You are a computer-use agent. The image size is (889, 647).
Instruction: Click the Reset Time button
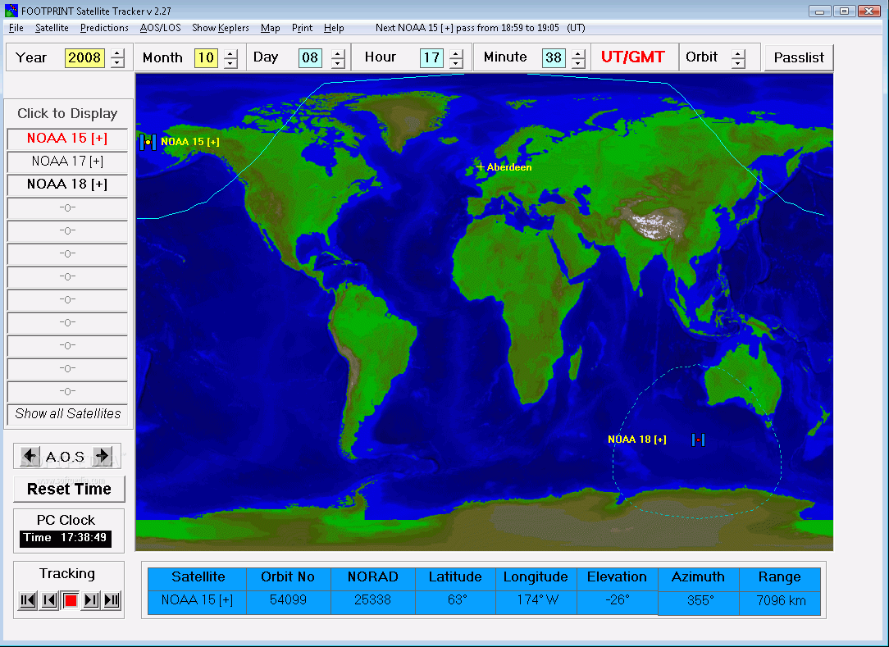pyautogui.click(x=69, y=489)
